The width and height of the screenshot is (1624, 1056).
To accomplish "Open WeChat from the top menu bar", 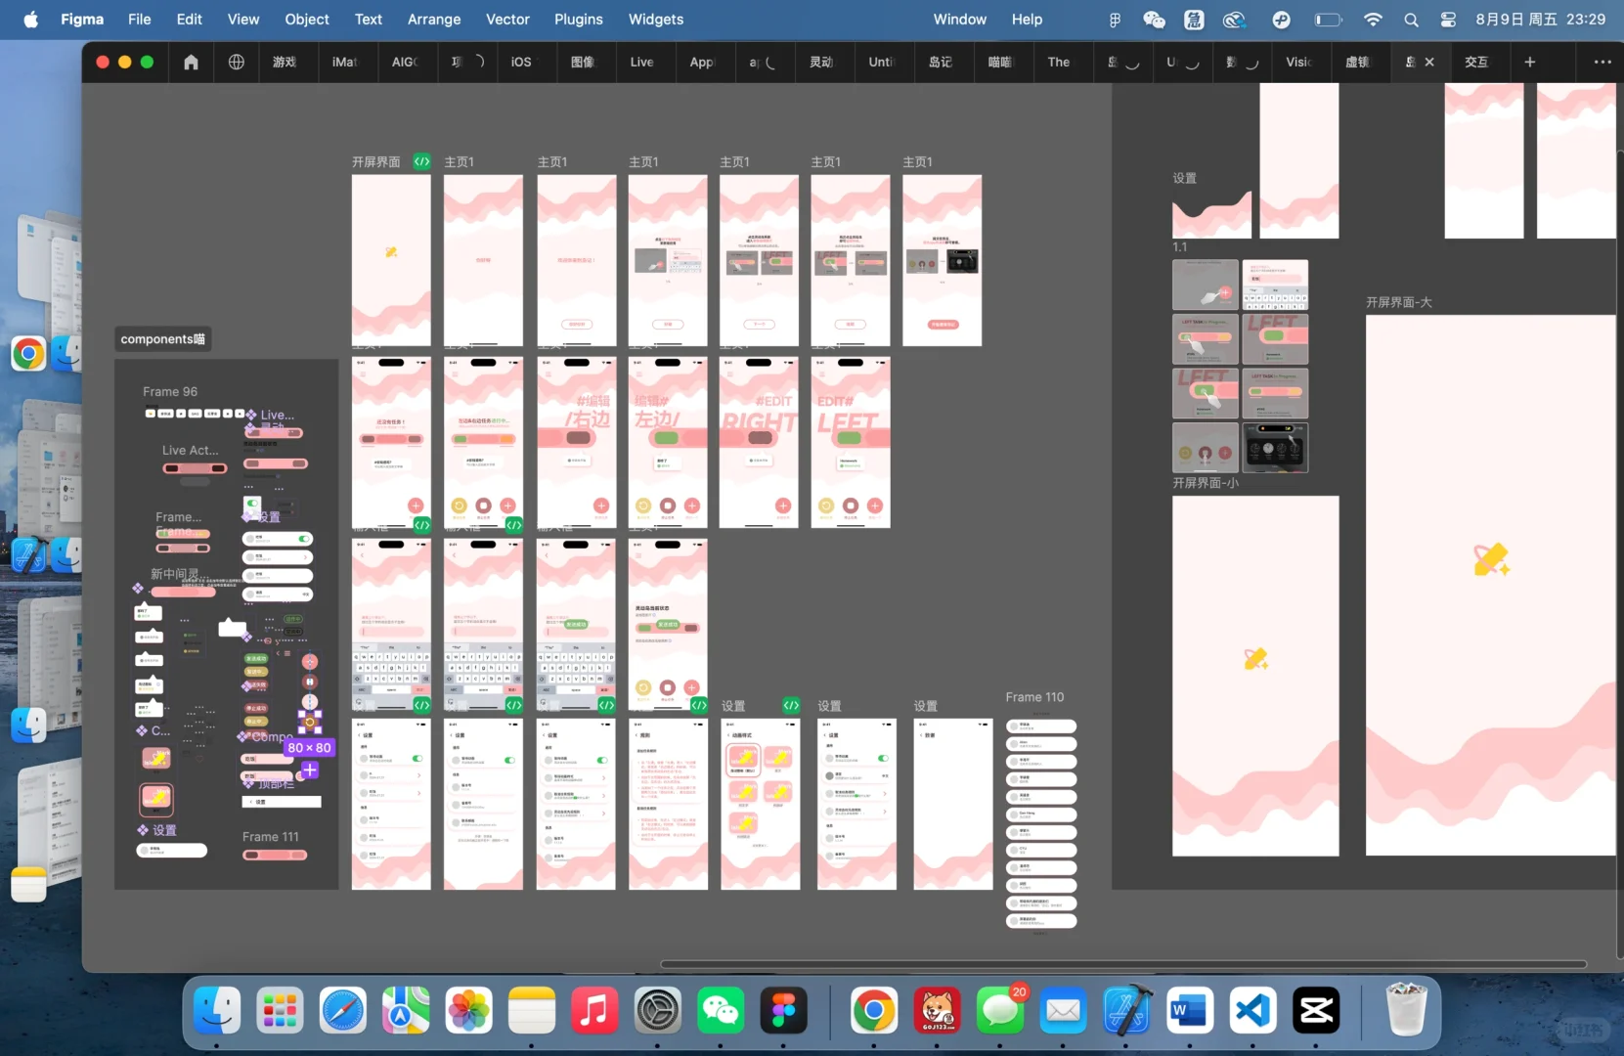I will click(1154, 20).
